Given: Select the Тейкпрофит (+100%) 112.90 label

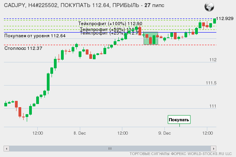Looking at the screenshot, I should tap(110, 24).
